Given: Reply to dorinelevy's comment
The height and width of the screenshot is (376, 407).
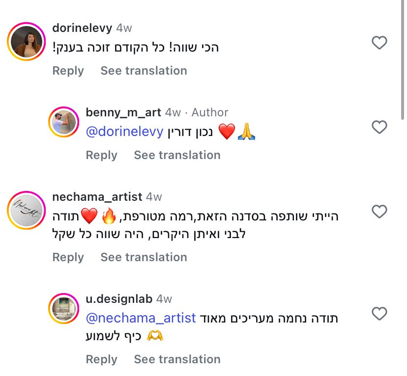Looking at the screenshot, I should (68, 71).
